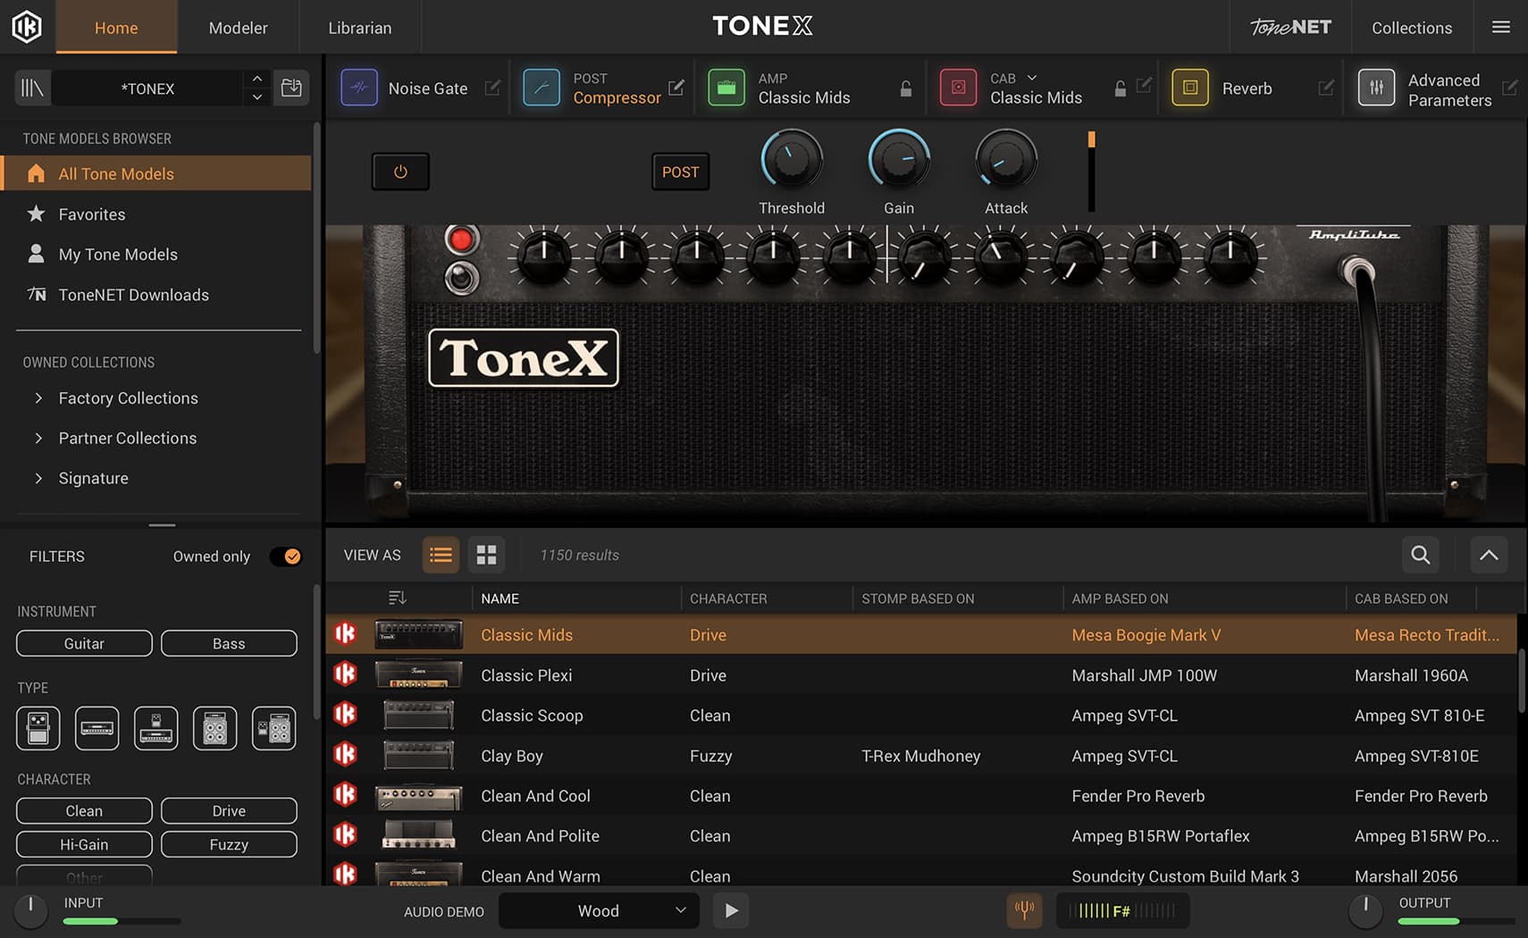Image resolution: width=1528 pixels, height=938 pixels.
Task: Open search with the magnifier icon
Action: [1420, 555]
